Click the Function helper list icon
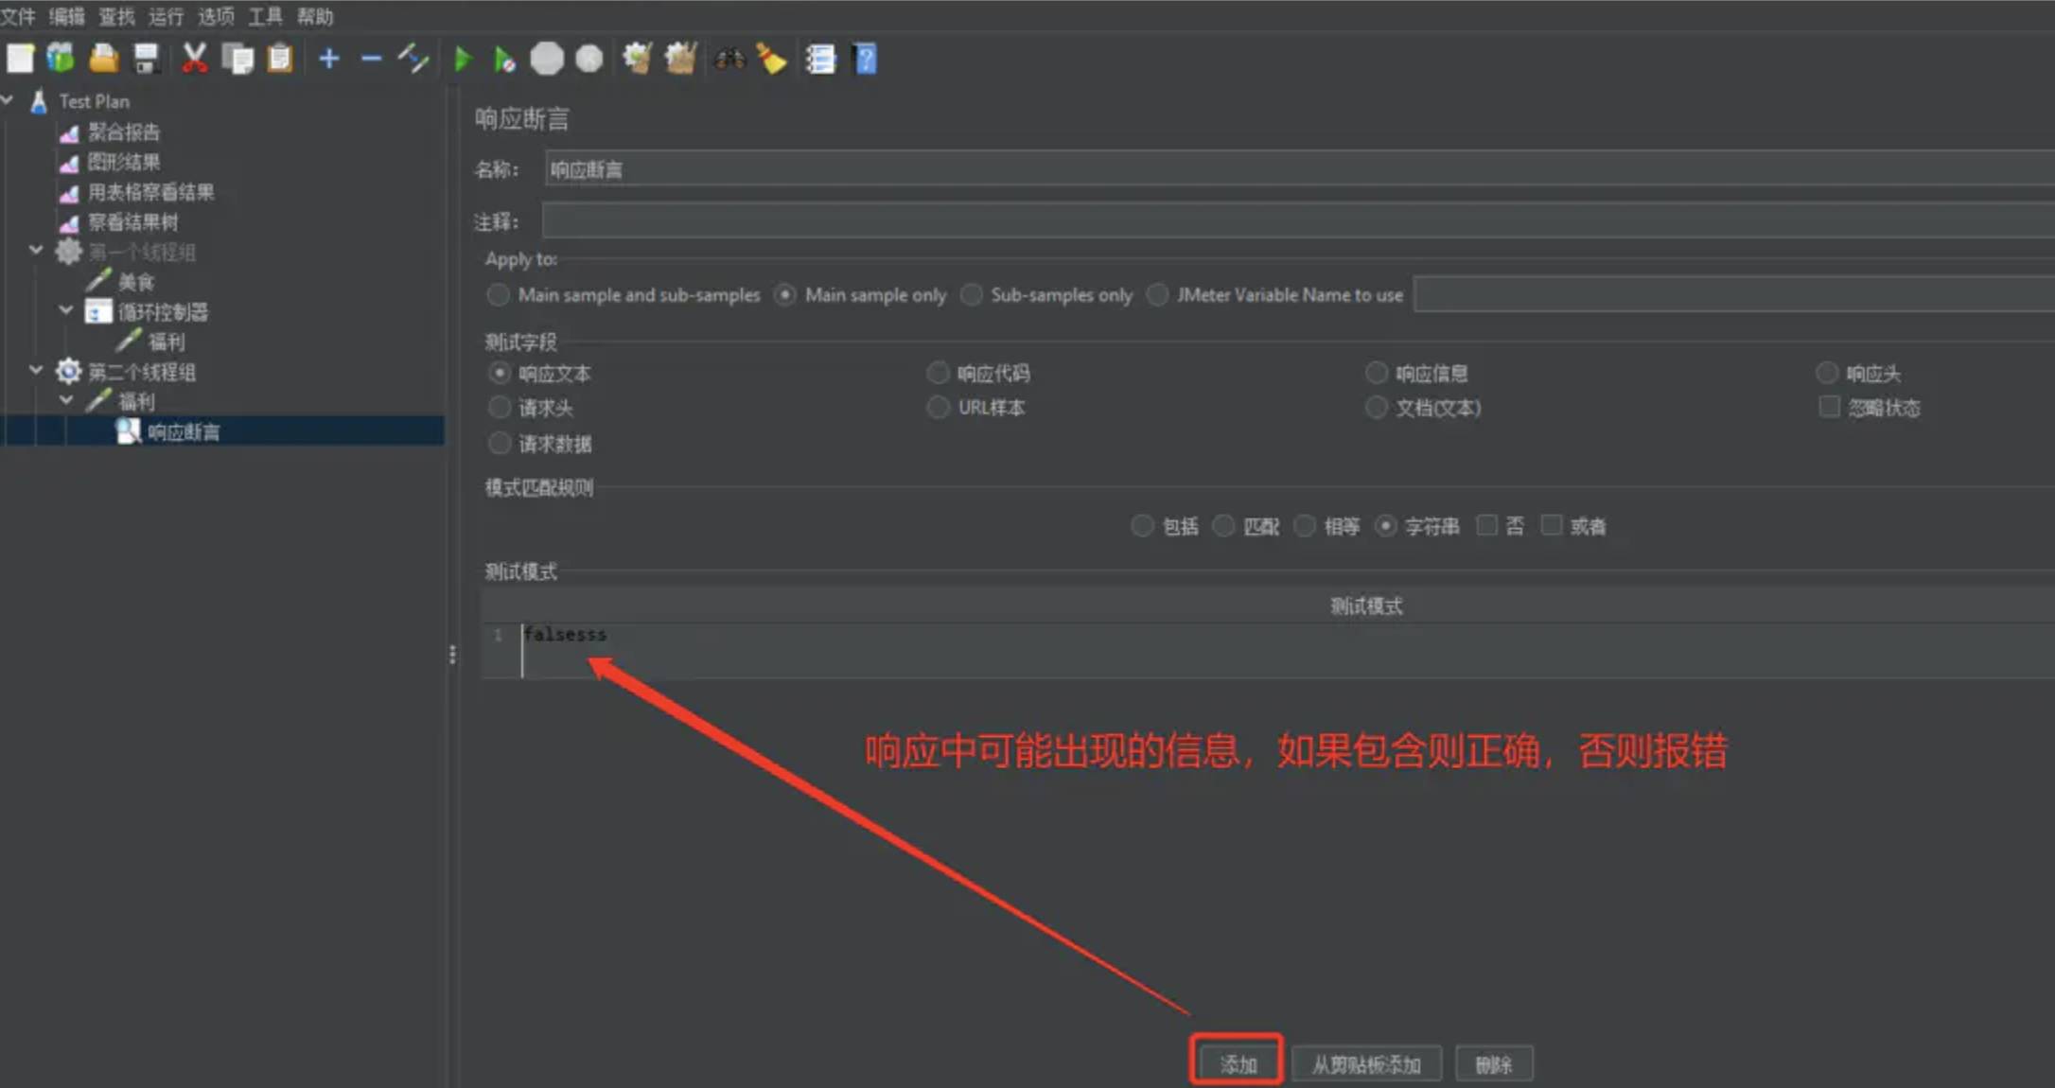The width and height of the screenshot is (2055, 1088). coord(820,60)
